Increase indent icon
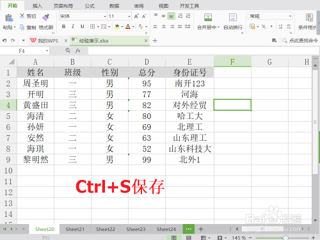320x240 pixels. click(x=188, y=16)
